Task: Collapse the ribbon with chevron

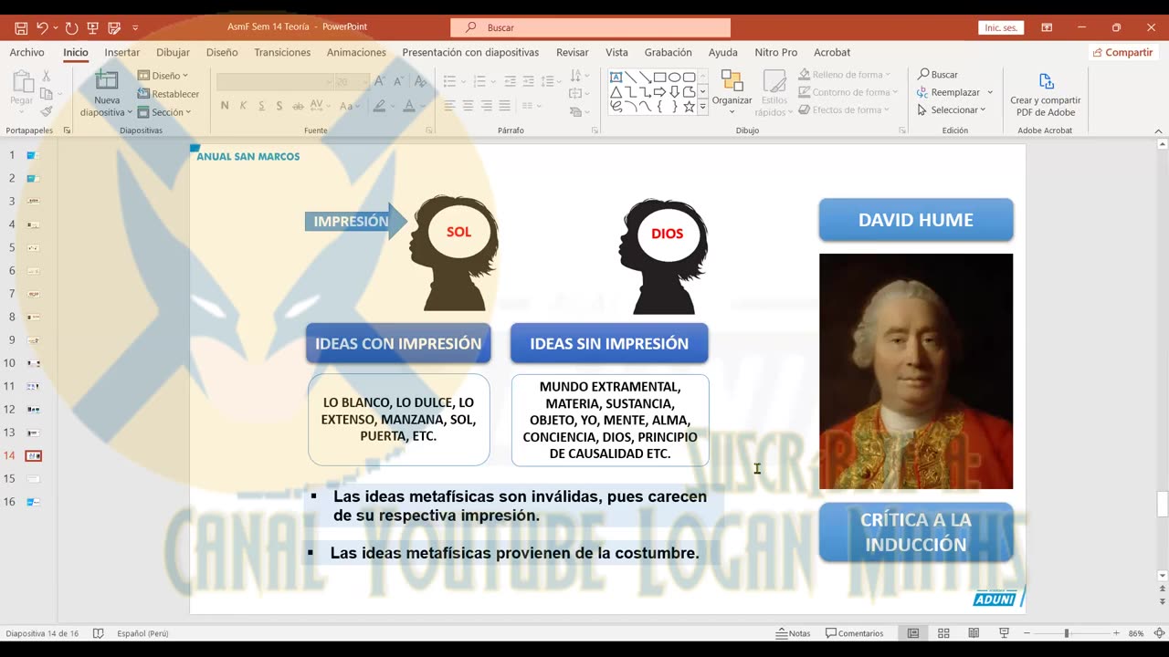Action: (x=1159, y=130)
